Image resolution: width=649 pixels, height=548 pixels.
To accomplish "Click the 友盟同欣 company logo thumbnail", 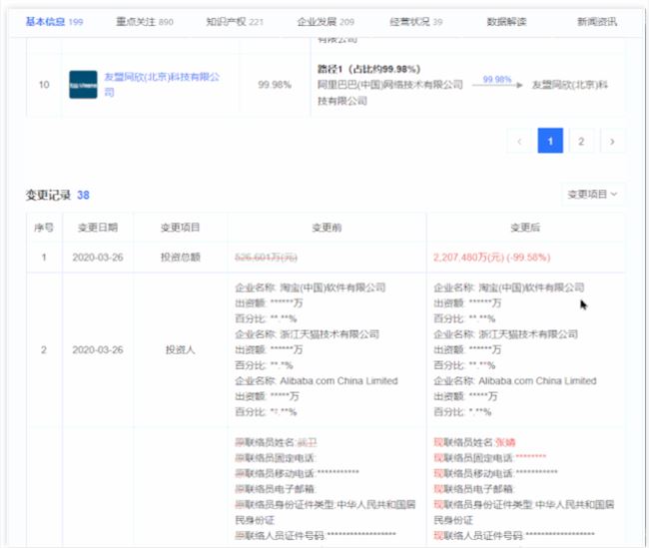I will tap(83, 85).
